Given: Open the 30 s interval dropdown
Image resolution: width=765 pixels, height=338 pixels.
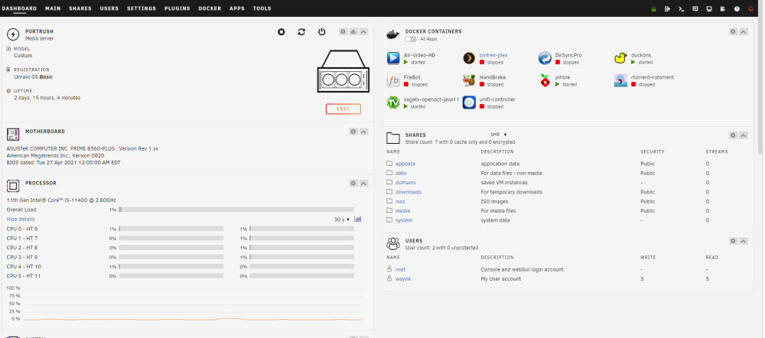Looking at the screenshot, I should pyautogui.click(x=341, y=219).
